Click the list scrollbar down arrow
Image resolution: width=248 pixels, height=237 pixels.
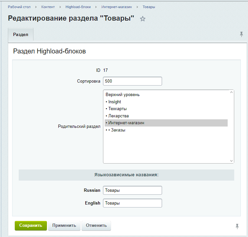[x=231, y=161]
